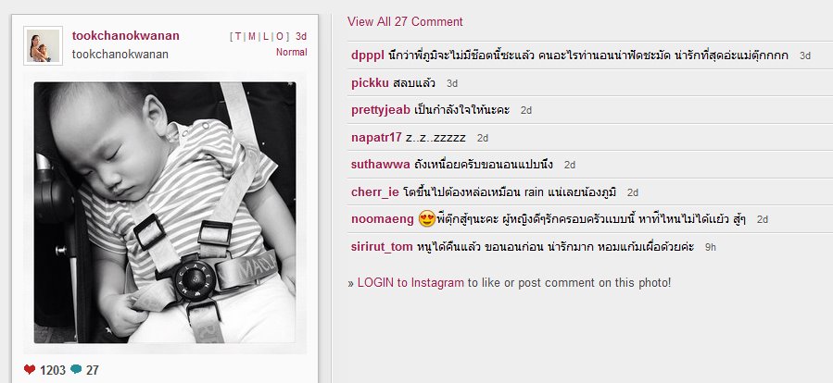This screenshot has height=383, width=833.
Task: Open commenter pickku's profile
Action: pos(370,83)
